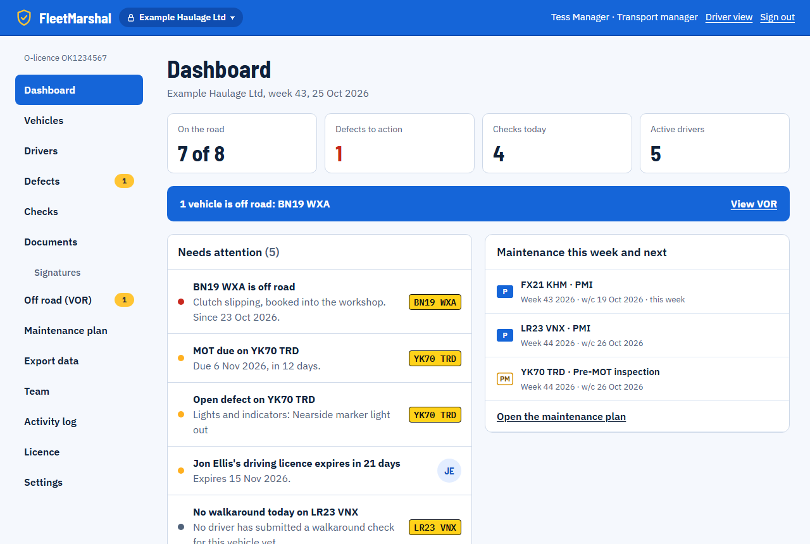Click the P badge beside FX21 KHM PMI
This screenshot has height=544, width=810.
click(x=504, y=292)
